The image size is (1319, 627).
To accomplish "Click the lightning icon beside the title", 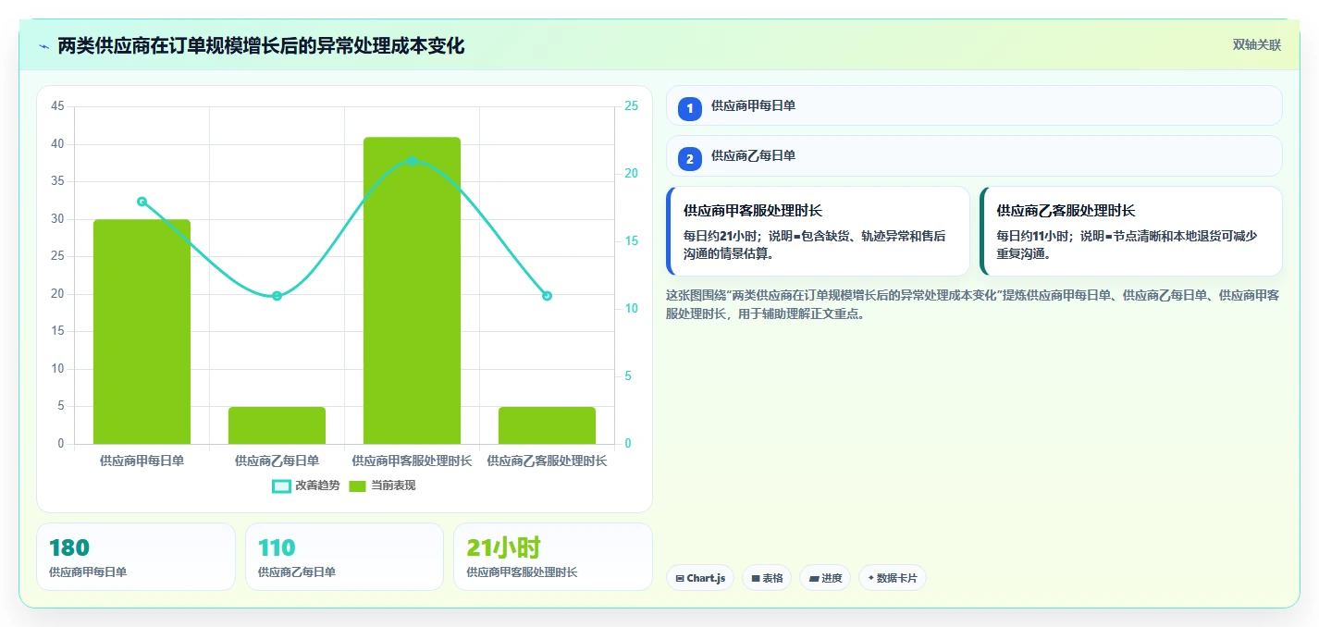I will tap(43, 46).
